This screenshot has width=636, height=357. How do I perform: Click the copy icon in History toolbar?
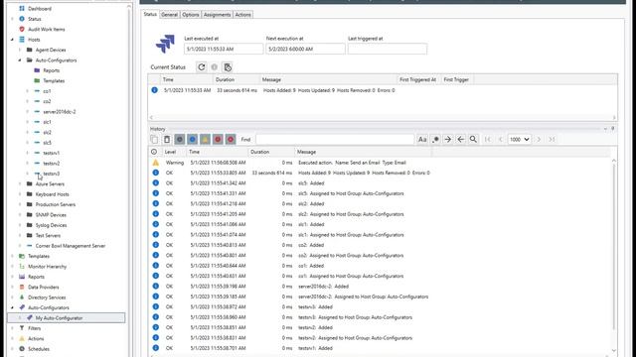154,139
